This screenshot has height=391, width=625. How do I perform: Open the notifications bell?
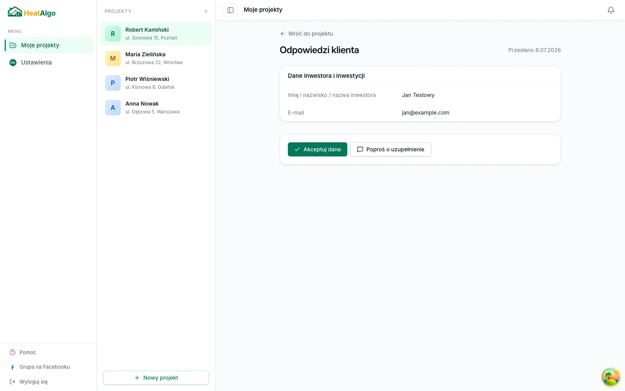(611, 10)
